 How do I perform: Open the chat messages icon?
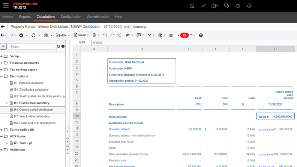click(226, 6)
